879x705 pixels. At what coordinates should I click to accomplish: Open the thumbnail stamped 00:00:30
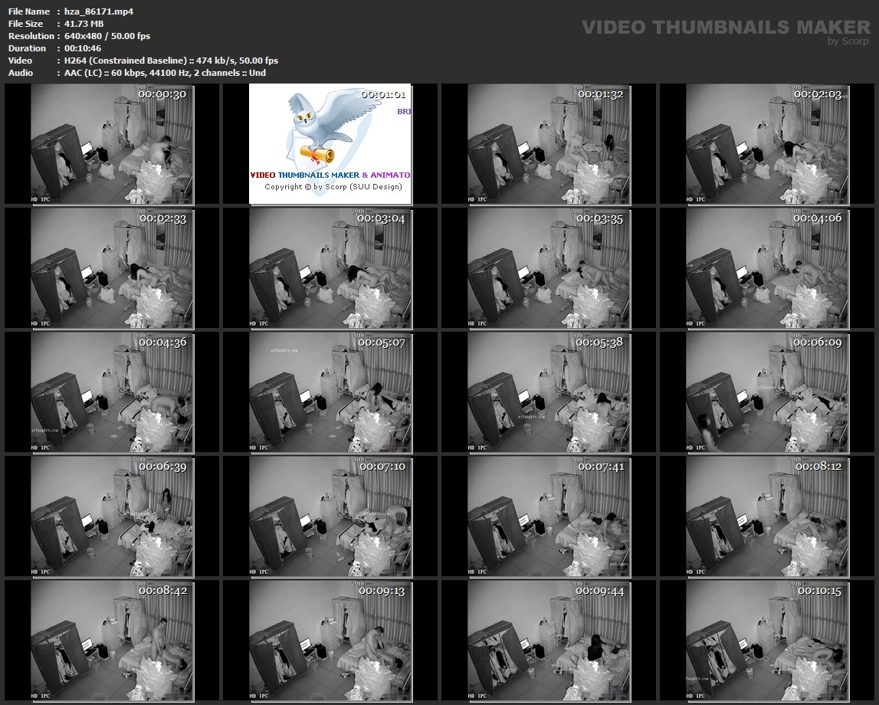112,144
